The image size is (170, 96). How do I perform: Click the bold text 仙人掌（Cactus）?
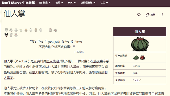pos(16,61)
